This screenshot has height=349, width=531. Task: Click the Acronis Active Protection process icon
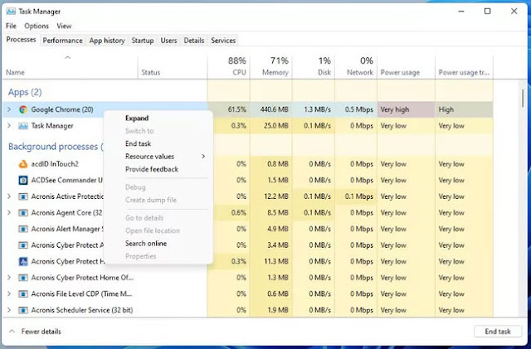tap(23, 196)
